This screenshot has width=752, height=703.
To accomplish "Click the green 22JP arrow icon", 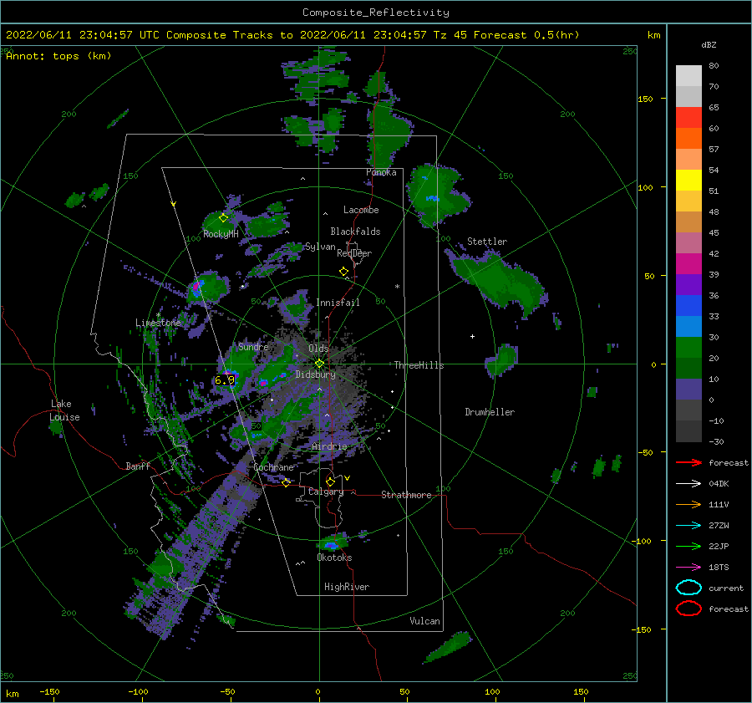I will click(688, 546).
